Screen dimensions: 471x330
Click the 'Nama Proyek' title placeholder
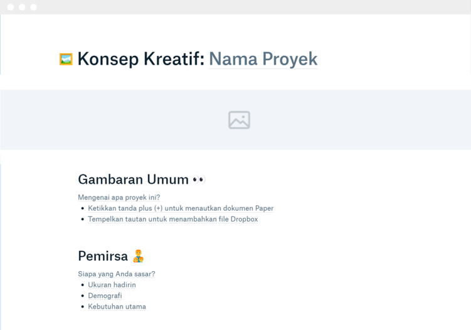(263, 59)
